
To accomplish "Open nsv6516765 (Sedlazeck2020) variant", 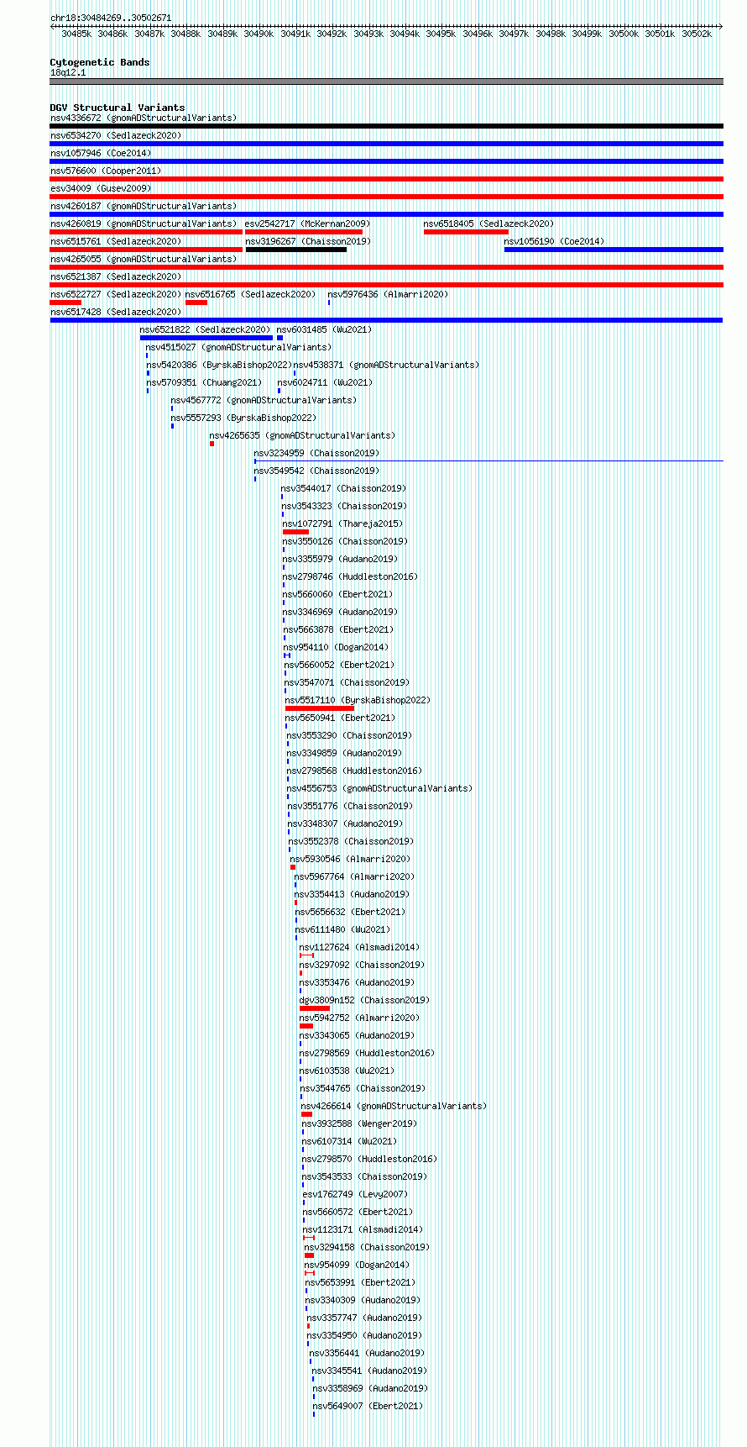I will pos(251,294).
